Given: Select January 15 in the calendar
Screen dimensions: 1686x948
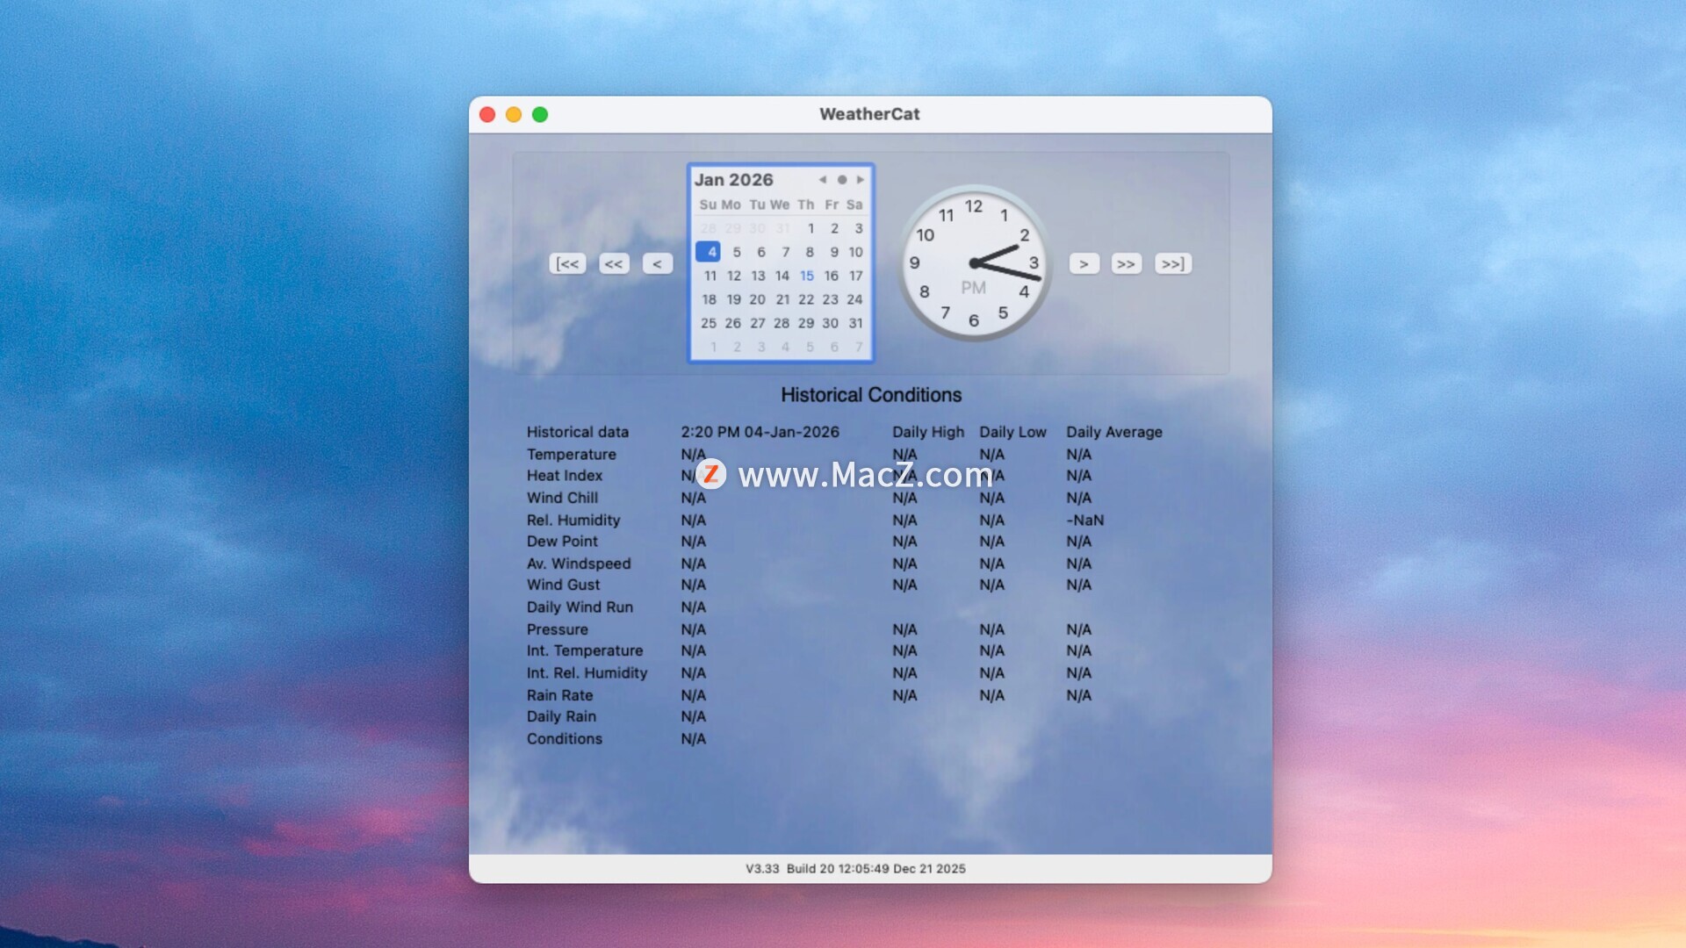Looking at the screenshot, I should [x=806, y=276].
